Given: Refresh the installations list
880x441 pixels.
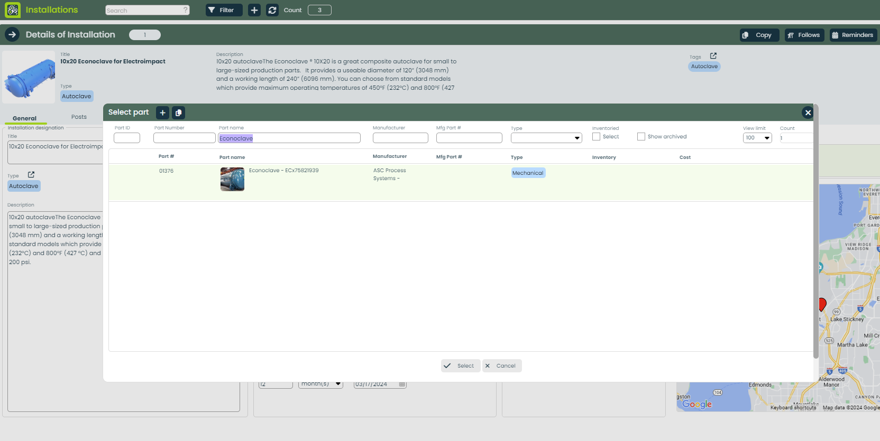Looking at the screenshot, I should tap(272, 10).
